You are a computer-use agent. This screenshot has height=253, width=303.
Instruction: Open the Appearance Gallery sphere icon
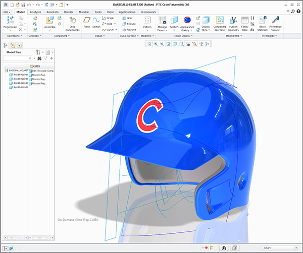(187, 20)
